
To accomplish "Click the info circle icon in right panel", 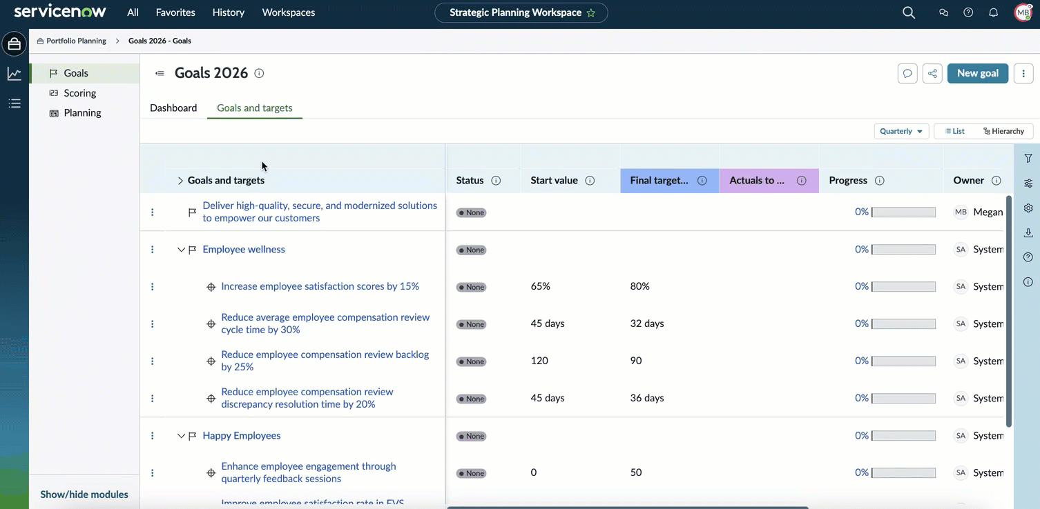I will click(x=1028, y=282).
